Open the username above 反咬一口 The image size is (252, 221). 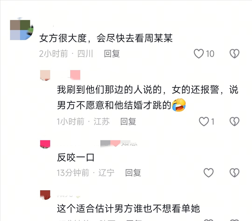[x=119, y=143]
